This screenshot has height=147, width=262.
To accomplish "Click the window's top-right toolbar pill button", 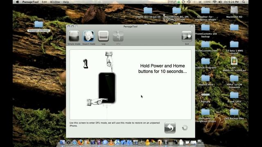I will (x=192, y=27).
